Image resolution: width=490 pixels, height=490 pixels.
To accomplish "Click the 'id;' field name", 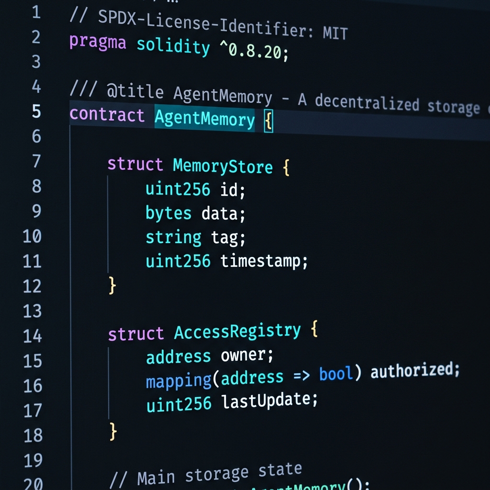I will pyautogui.click(x=233, y=189).
